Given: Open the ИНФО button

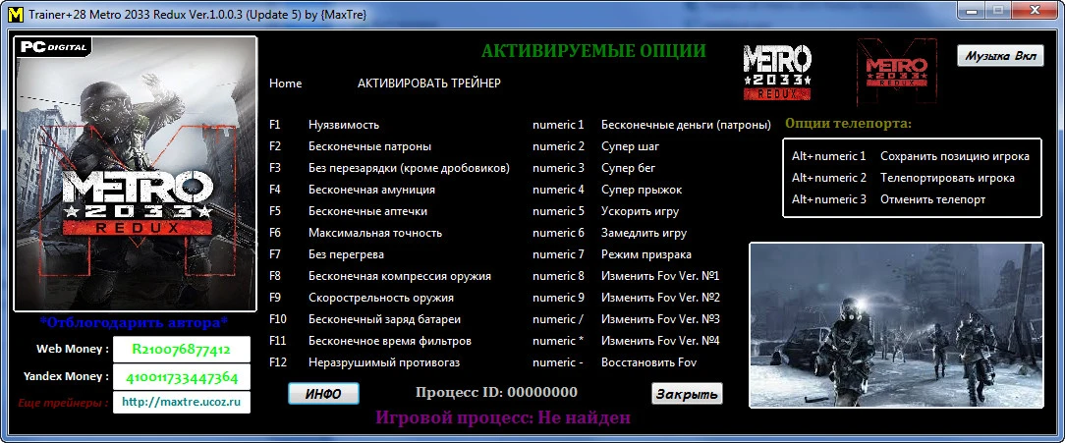Looking at the screenshot, I should (323, 394).
